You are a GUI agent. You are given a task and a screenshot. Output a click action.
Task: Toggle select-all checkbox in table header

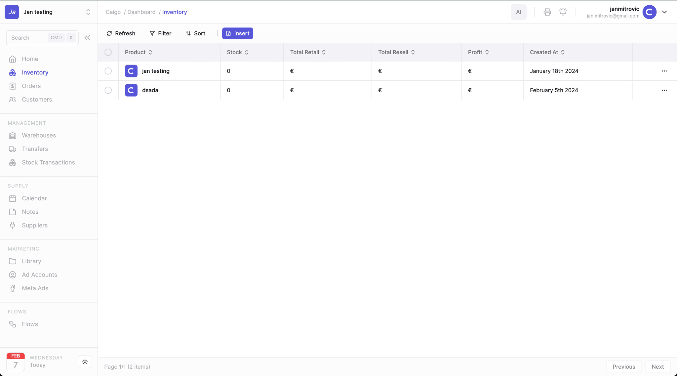[x=108, y=52]
